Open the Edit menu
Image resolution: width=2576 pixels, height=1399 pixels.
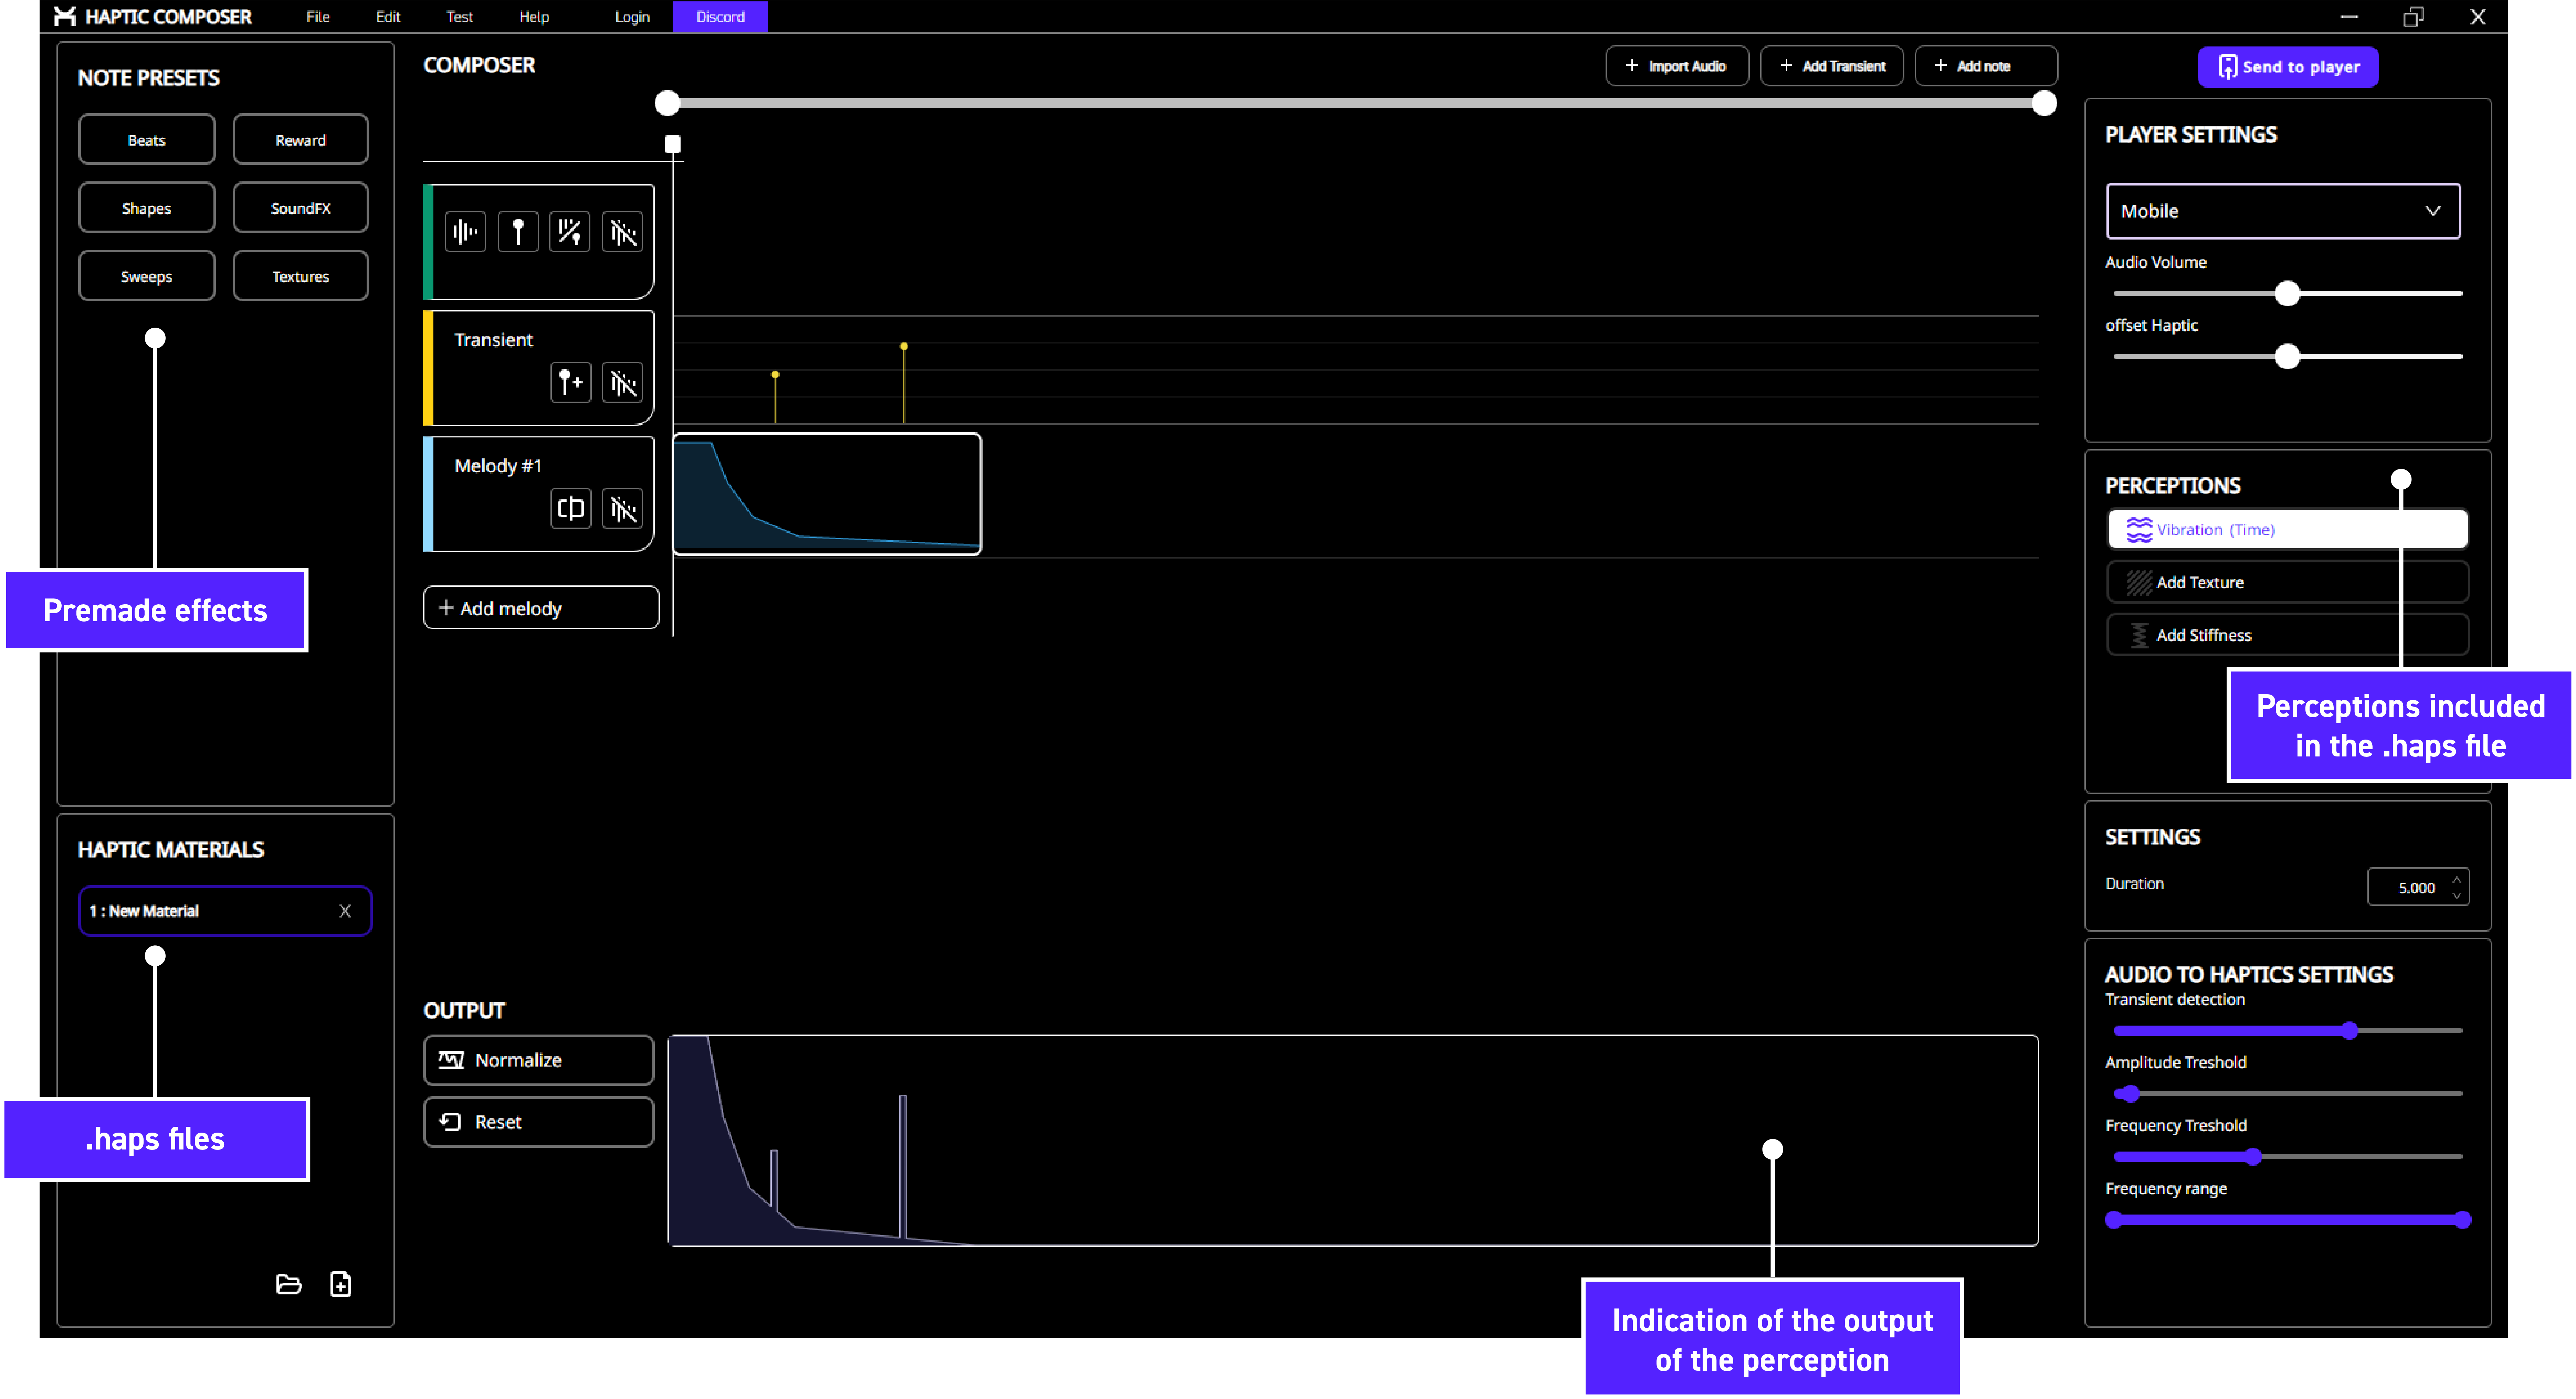coord(388,17)
